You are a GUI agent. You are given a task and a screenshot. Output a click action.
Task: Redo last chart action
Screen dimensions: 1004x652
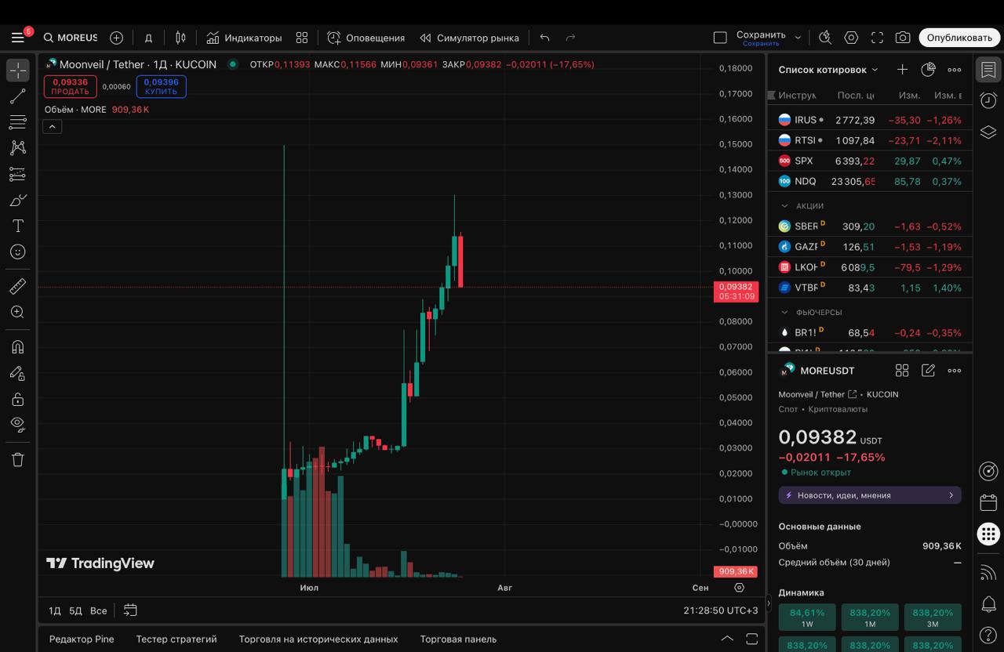tap(570, 38)
